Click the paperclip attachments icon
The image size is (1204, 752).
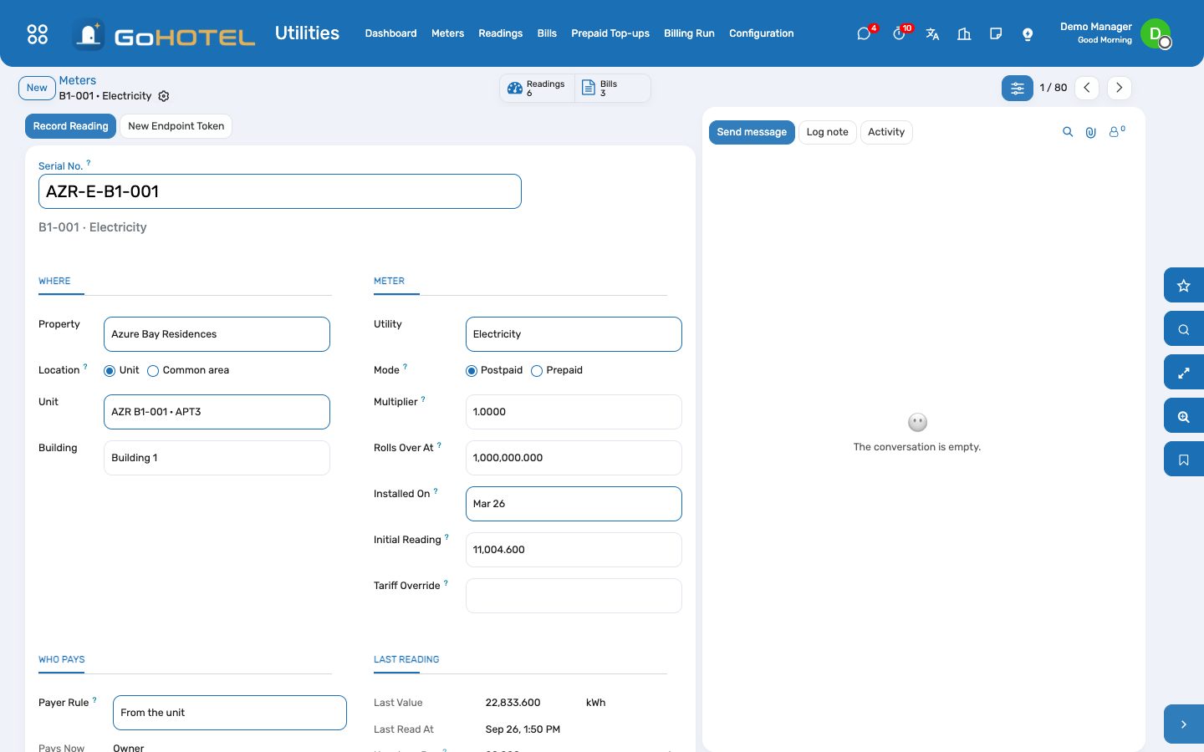point(1091,132)
